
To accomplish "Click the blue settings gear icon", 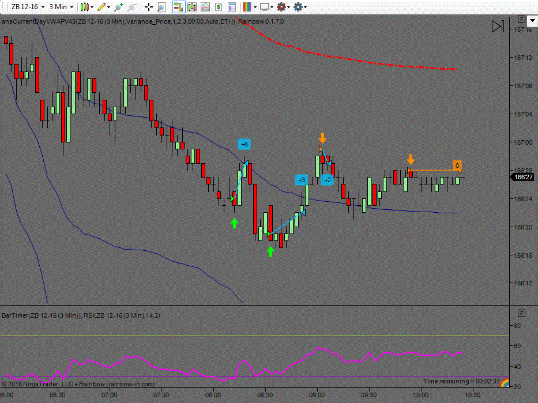I will (x=298, y=7).
